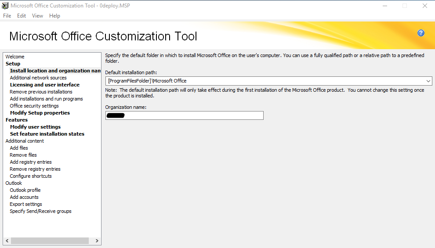Open the Add files page
435x248 pixels.
(19, 148)
